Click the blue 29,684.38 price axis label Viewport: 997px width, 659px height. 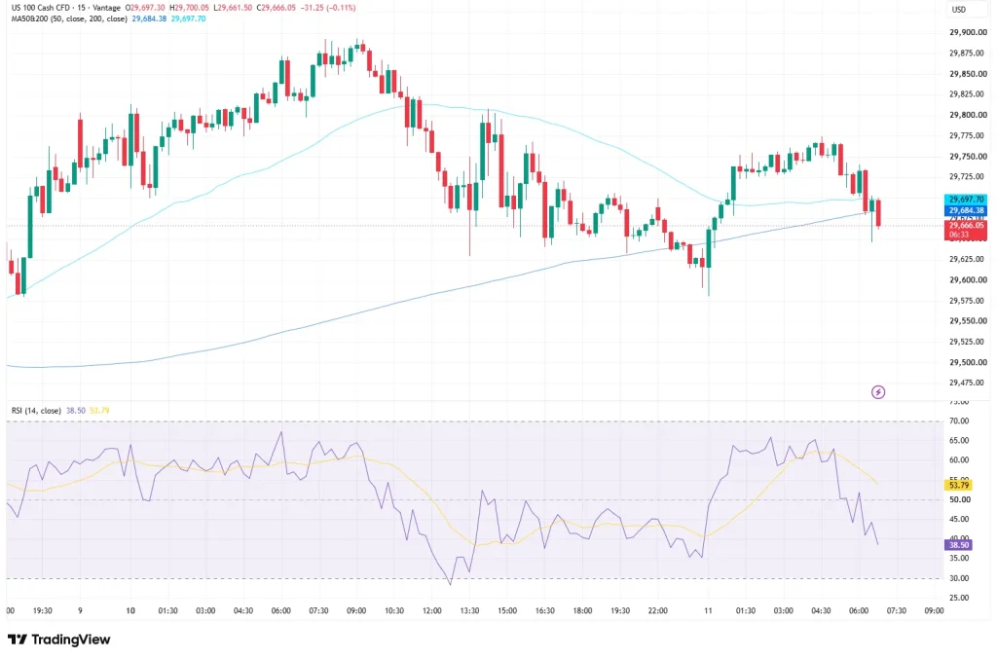coord(966,210)
